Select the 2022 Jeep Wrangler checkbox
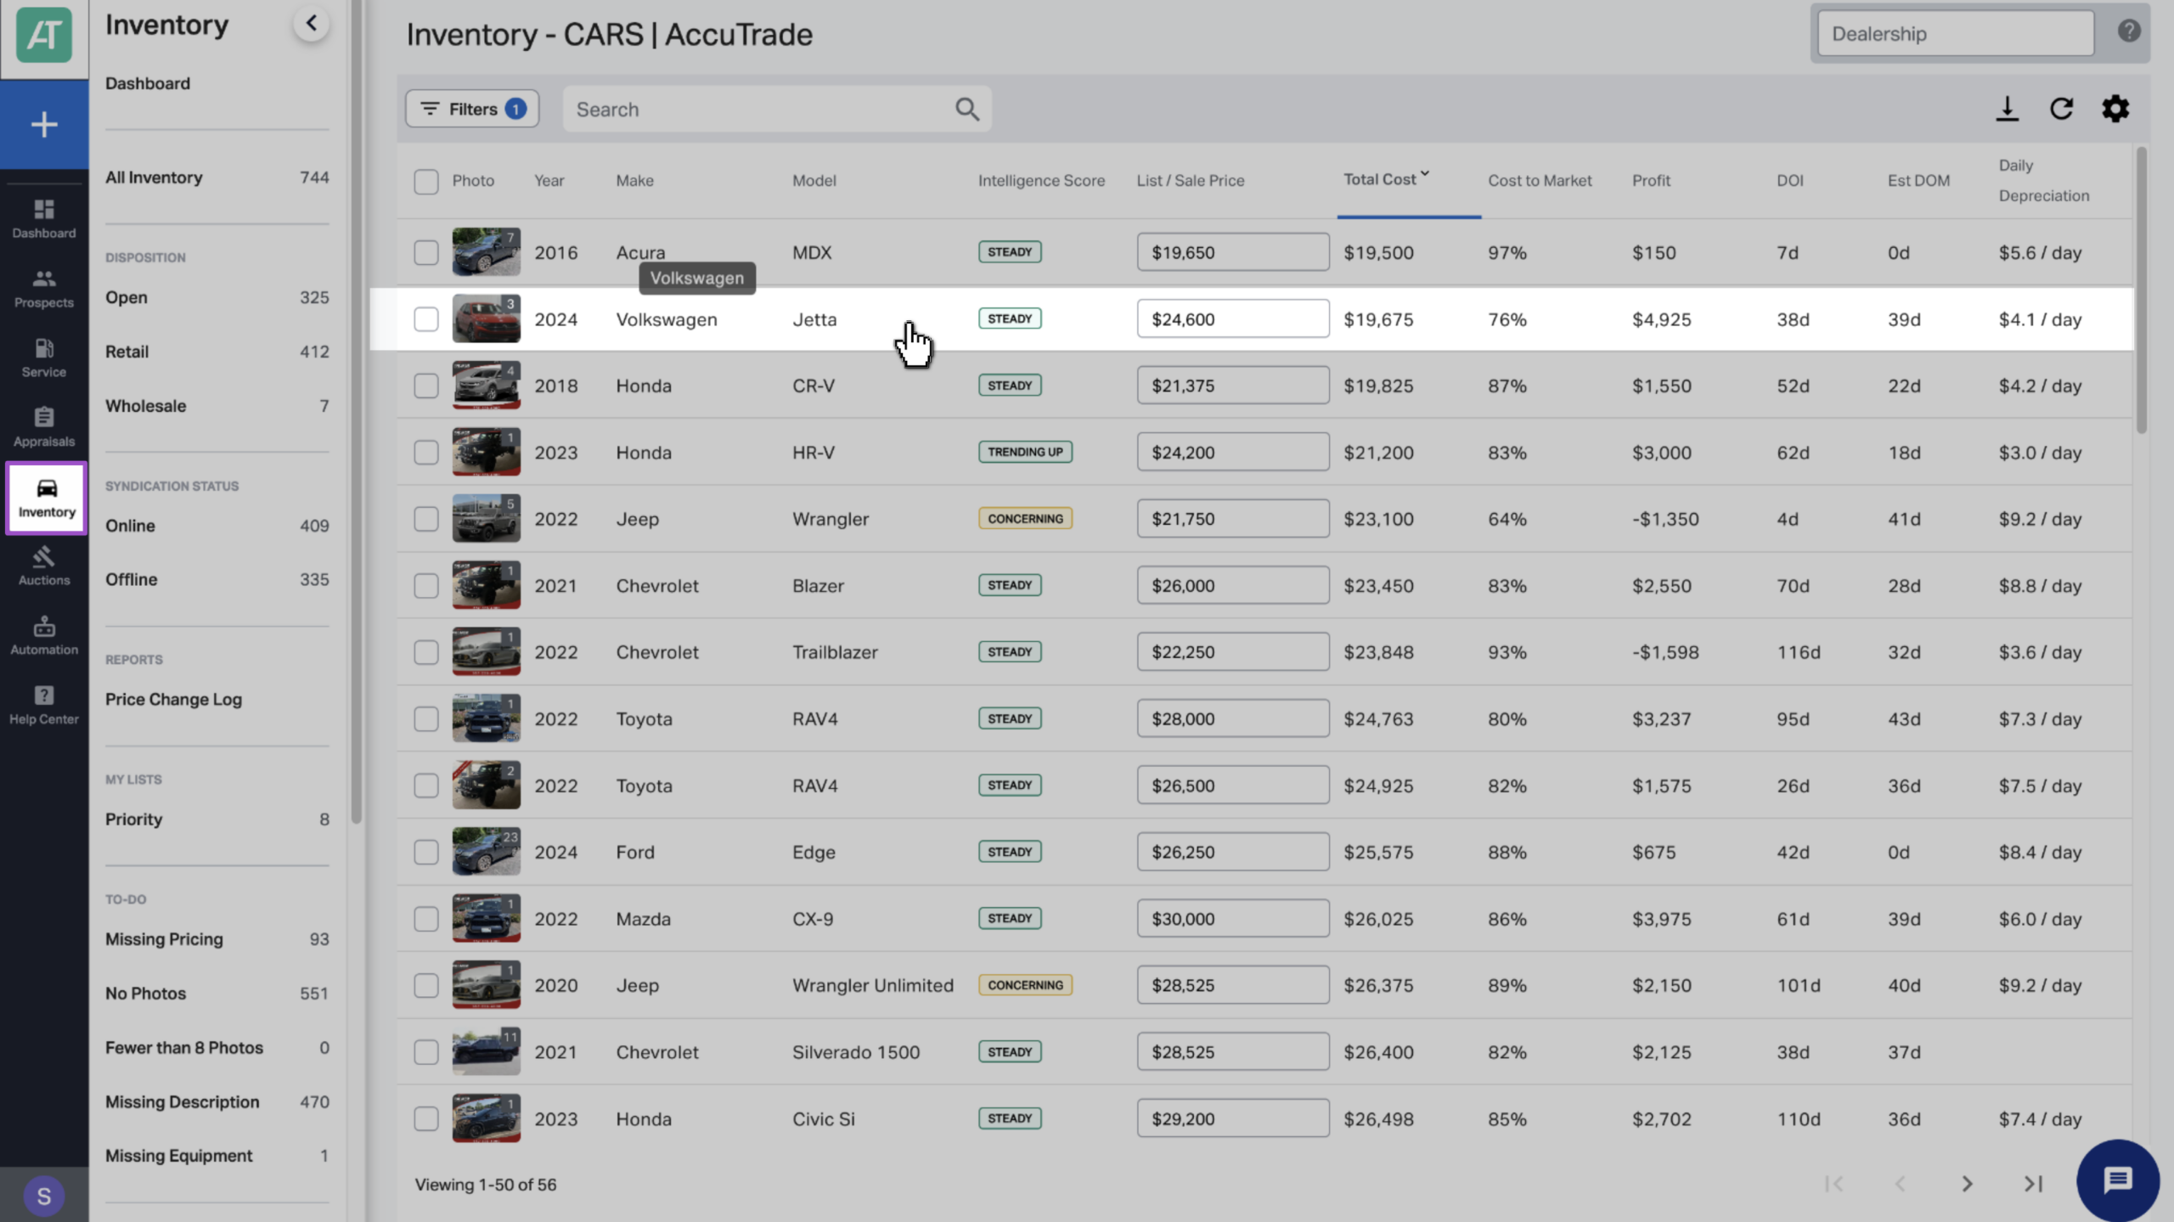2174x1222 pixels. click(426, 519)
